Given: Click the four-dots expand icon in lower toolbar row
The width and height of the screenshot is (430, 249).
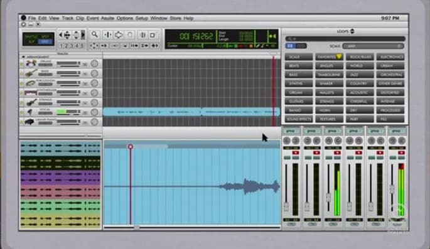Looking at the screenshot, I should 94,46.
